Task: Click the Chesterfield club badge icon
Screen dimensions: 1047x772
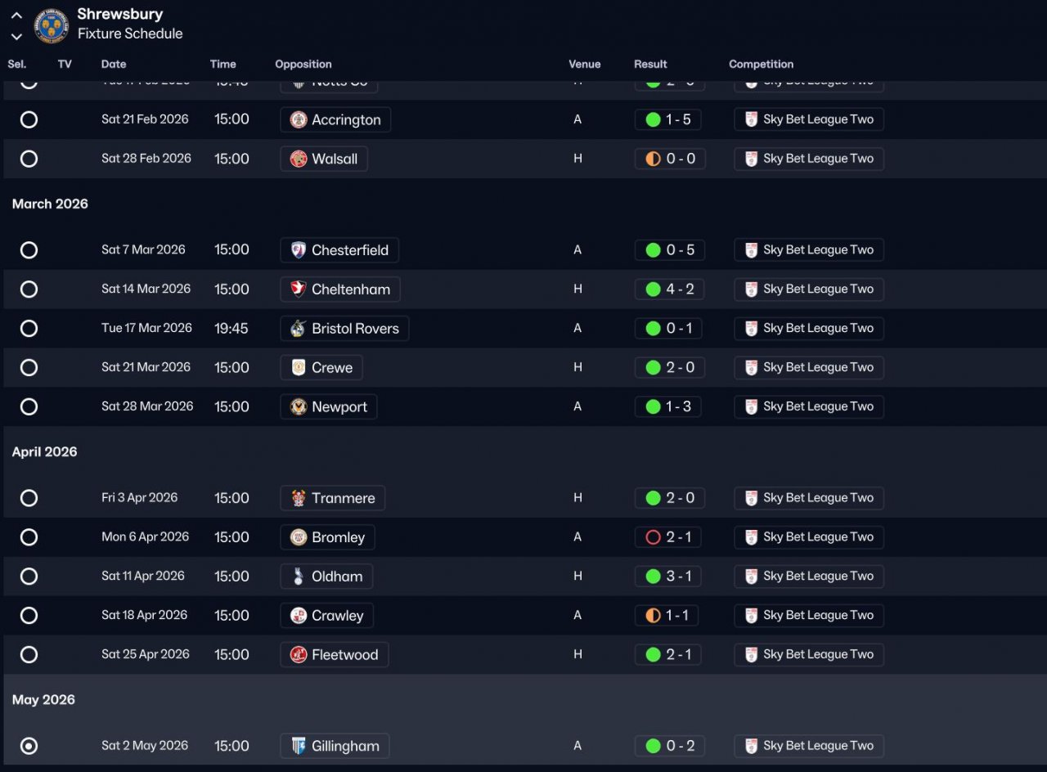Action: (x=299, y=250)
